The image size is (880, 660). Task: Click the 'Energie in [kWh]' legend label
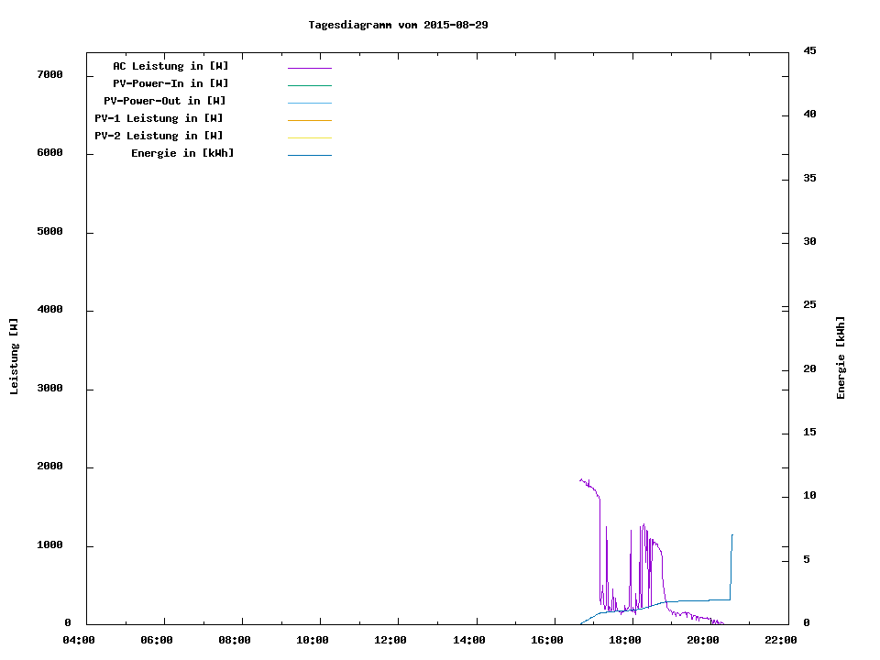pyautogui.click(x=182, y=153)
